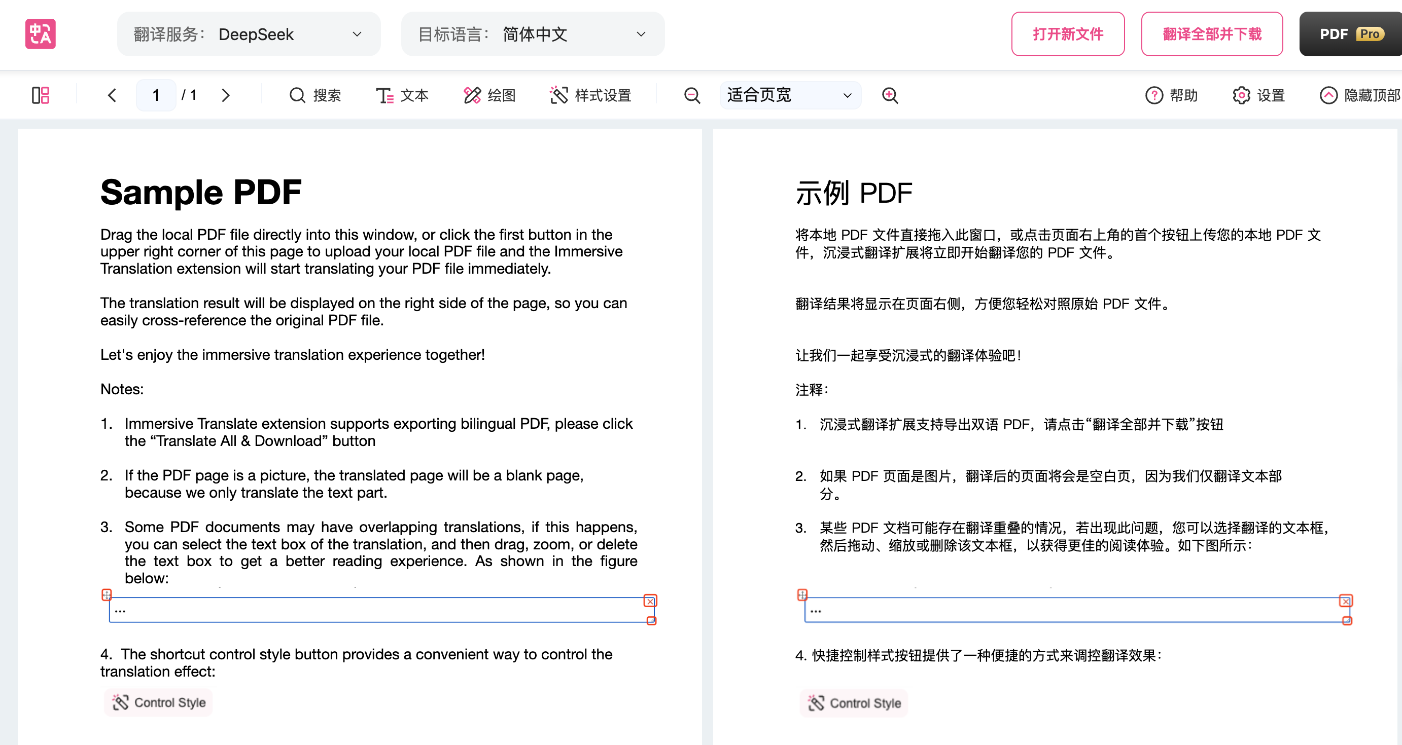Toggle 隐藏顶部 hide top bar

click(x=1359, y=95)
